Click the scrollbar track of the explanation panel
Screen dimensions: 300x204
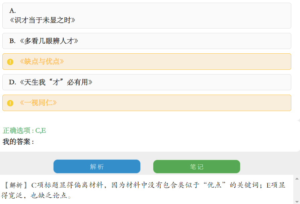click(296, 190)
